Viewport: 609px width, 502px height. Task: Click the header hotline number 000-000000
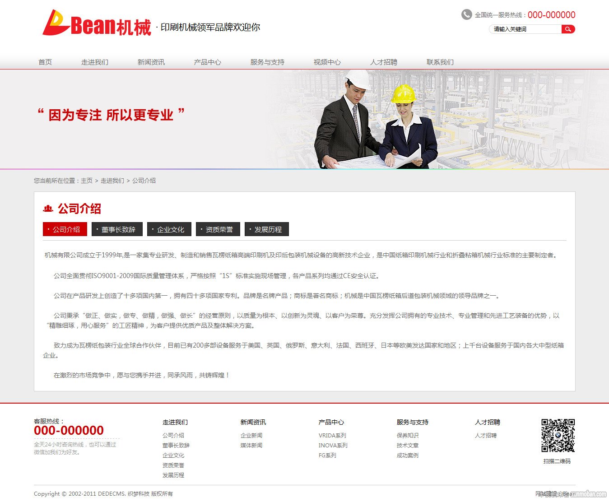[x=552, y=15]
